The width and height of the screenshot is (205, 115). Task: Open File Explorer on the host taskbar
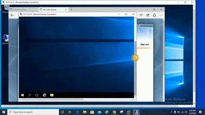click(x=85, y=112)
